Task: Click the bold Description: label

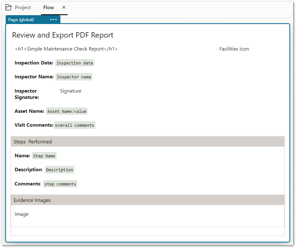Action: pyautogui.click(x=29, y=170)
